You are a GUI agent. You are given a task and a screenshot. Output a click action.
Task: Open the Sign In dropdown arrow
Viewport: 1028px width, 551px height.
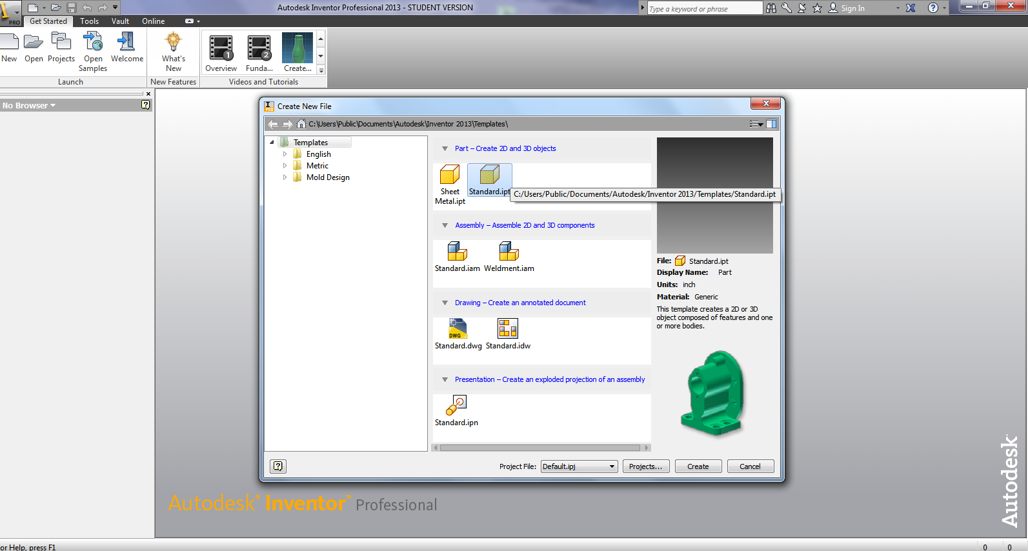coord(898,8)
